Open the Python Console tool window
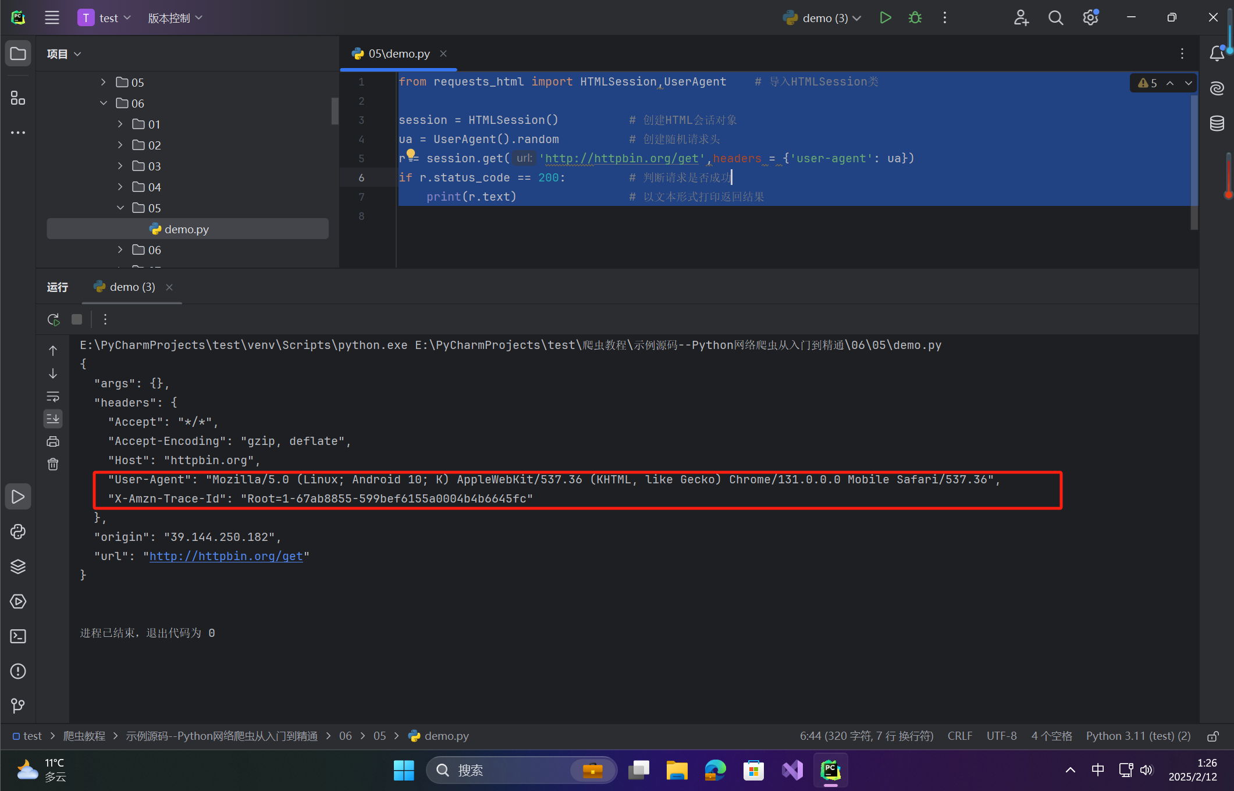The image size is (1234, 791). pos(18,532)
